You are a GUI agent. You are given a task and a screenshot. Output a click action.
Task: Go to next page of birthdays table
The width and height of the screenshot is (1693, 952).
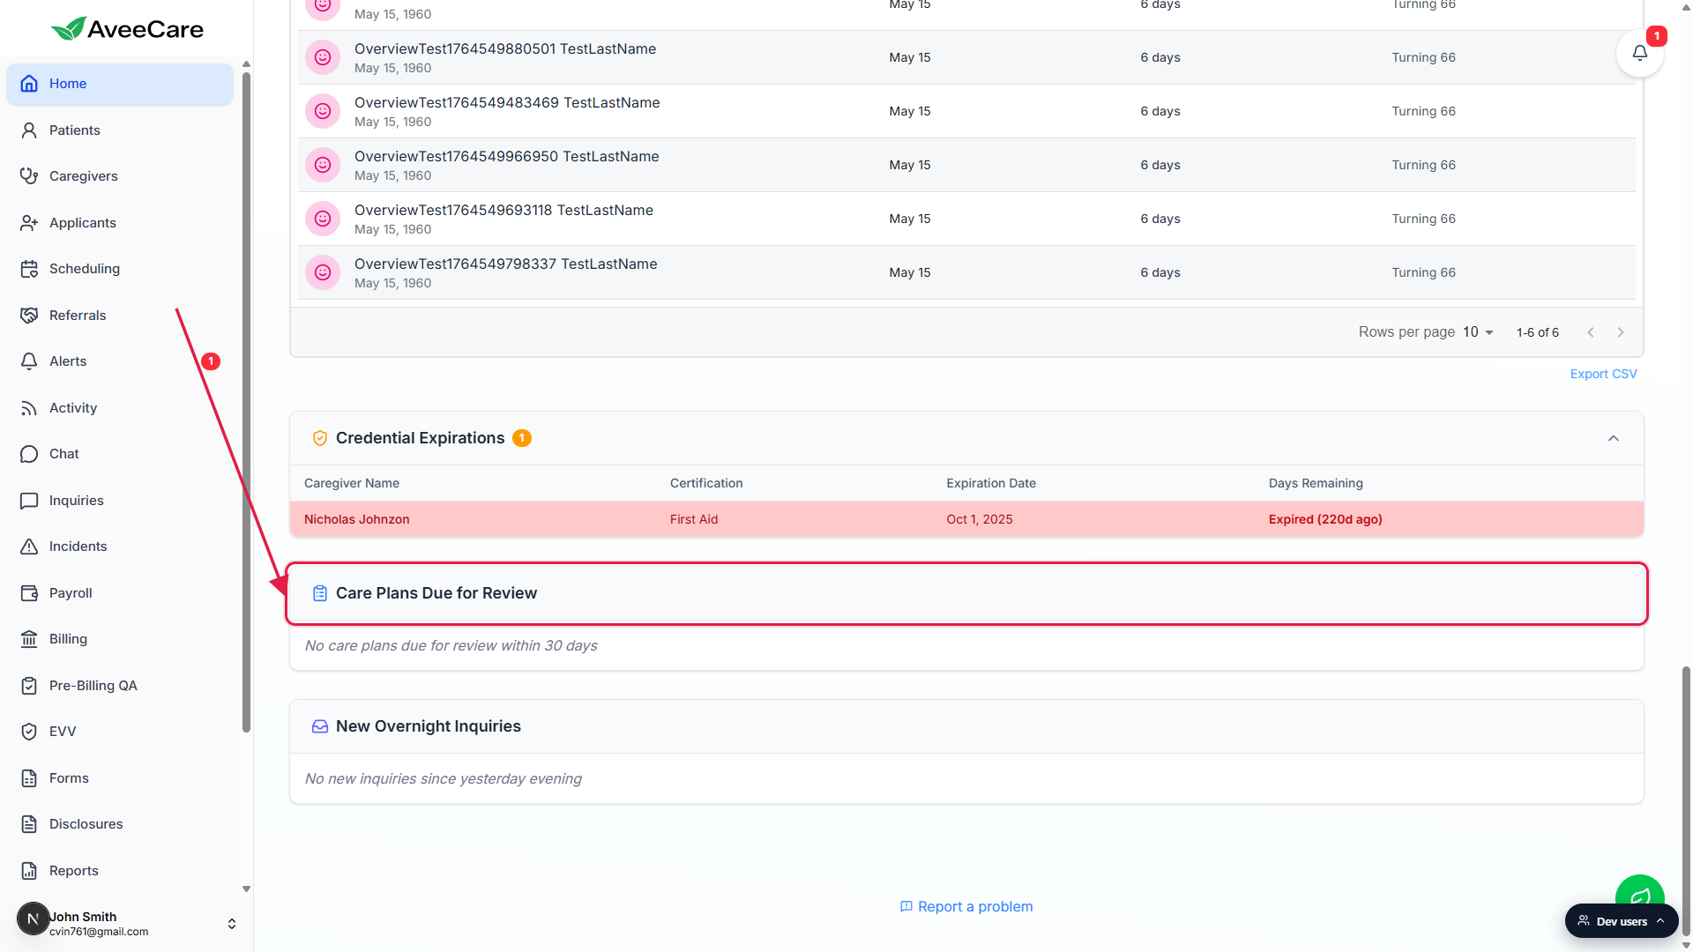point(1621,332)
